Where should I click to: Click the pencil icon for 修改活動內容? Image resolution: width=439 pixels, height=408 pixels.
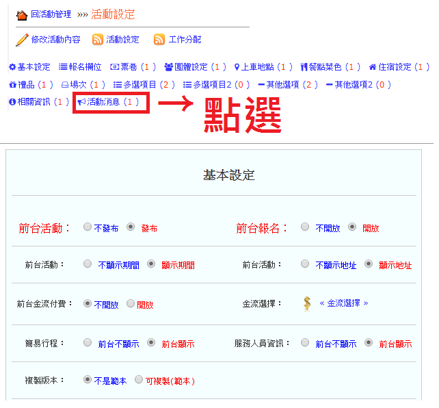[22, 40]
